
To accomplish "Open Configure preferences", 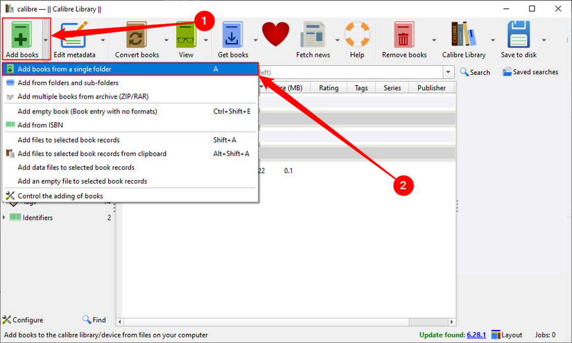I will [23, 319].
